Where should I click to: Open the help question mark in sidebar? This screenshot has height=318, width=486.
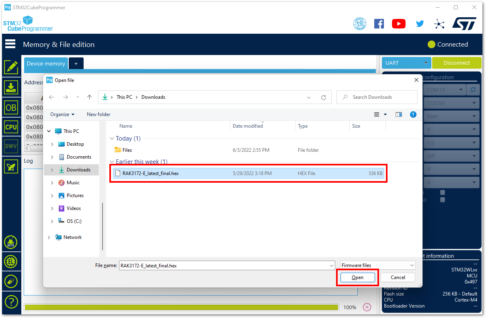coord(11,302)
